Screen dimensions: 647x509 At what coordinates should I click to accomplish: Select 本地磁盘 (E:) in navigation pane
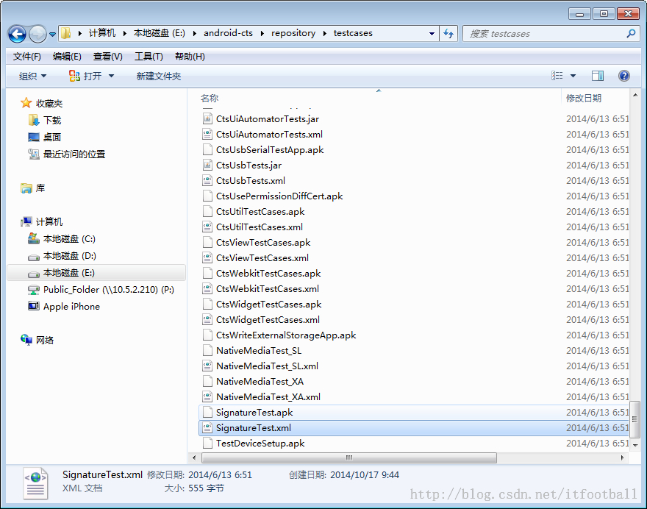(x=96, y=272)
